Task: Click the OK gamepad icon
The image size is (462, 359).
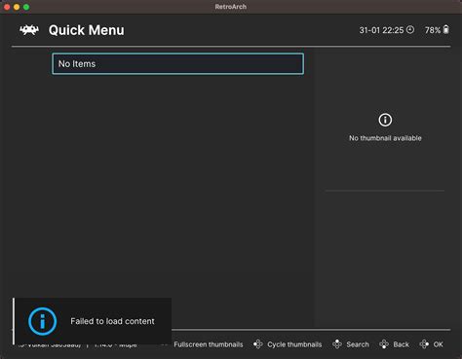Action: tap(424, 344)
